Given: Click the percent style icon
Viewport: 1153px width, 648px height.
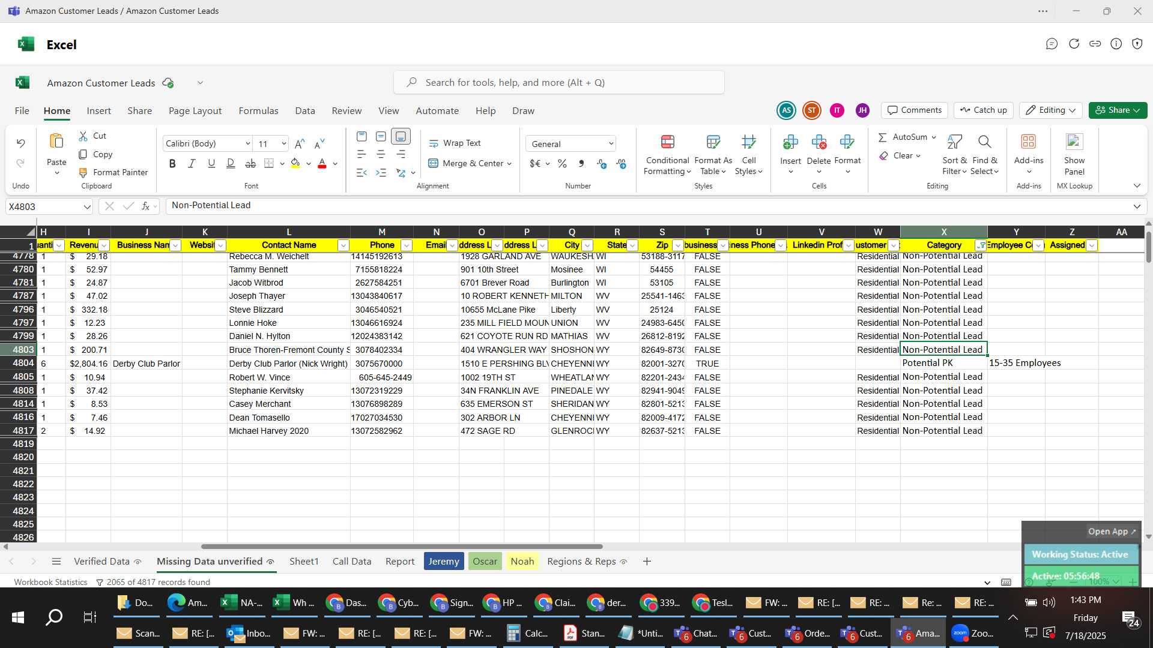Looking at the screenshot, I should (562, 163).
